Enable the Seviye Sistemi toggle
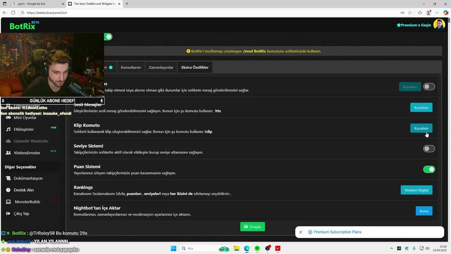This screenshot has width=451, height=254. [429, 149]
